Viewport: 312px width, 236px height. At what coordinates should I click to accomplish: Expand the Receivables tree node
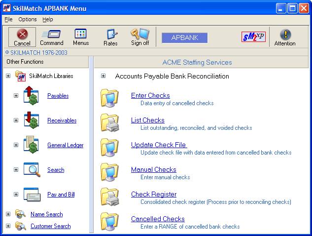tap(16, 120)
